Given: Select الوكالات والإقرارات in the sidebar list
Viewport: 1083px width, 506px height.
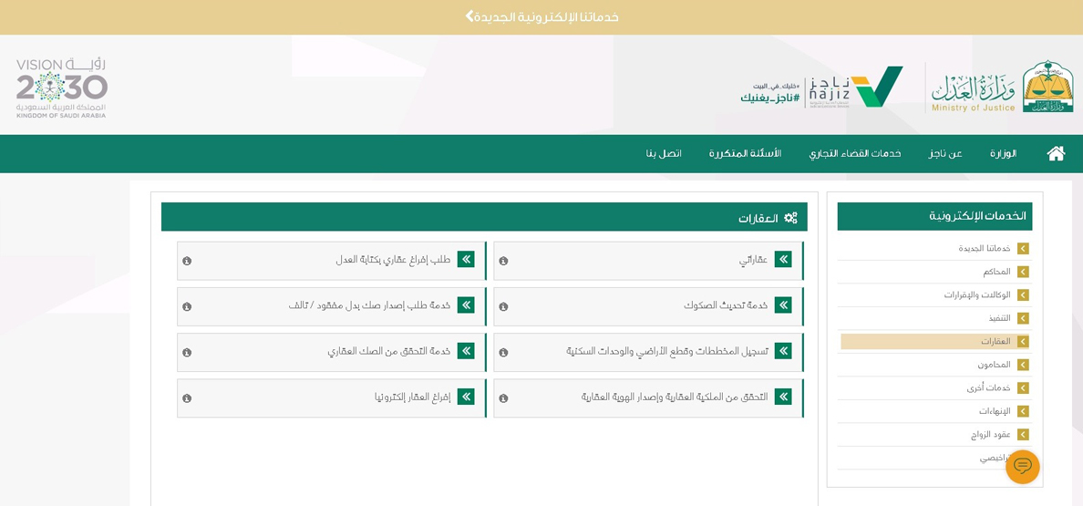Looking at the screenshot, I should (976, 294).
